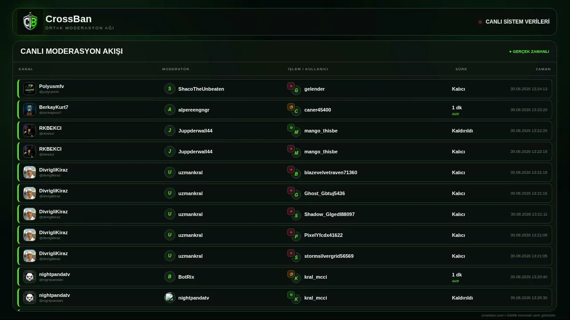Image resolution: width=570 pixels, height=320 pixels.
Task: Click the orange timeout icon beside caner45400
Action: [291, 107]
